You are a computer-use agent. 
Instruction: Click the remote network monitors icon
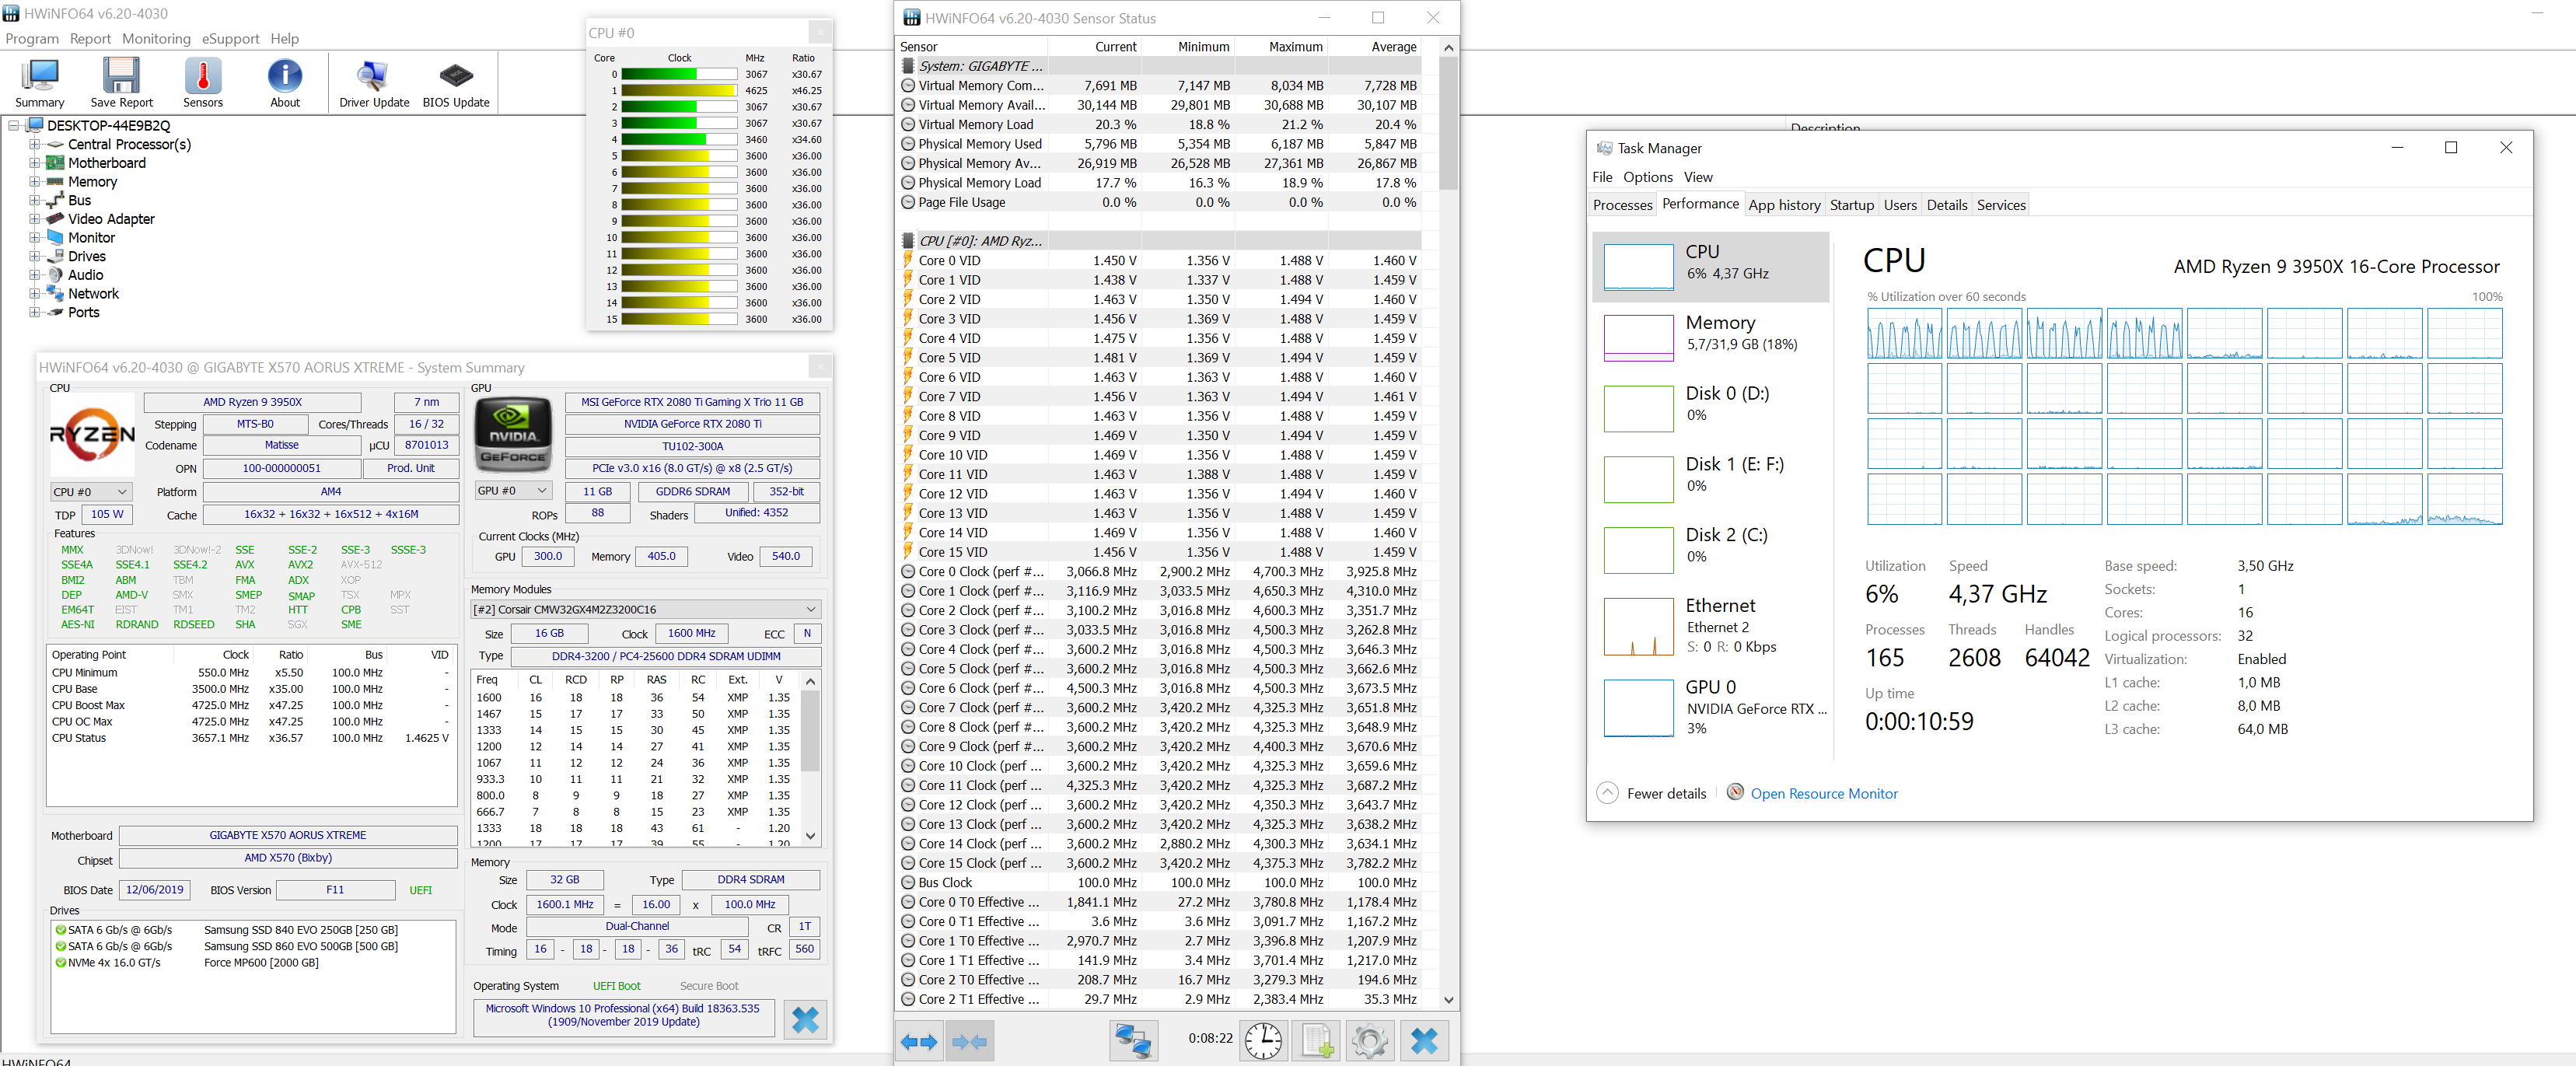tap(1133, 1041)
